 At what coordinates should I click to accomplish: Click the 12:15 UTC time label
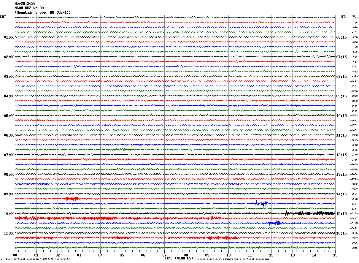341,155
